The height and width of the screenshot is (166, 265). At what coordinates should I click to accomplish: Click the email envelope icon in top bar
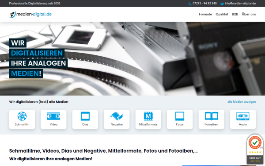click(x=222, y=4)
